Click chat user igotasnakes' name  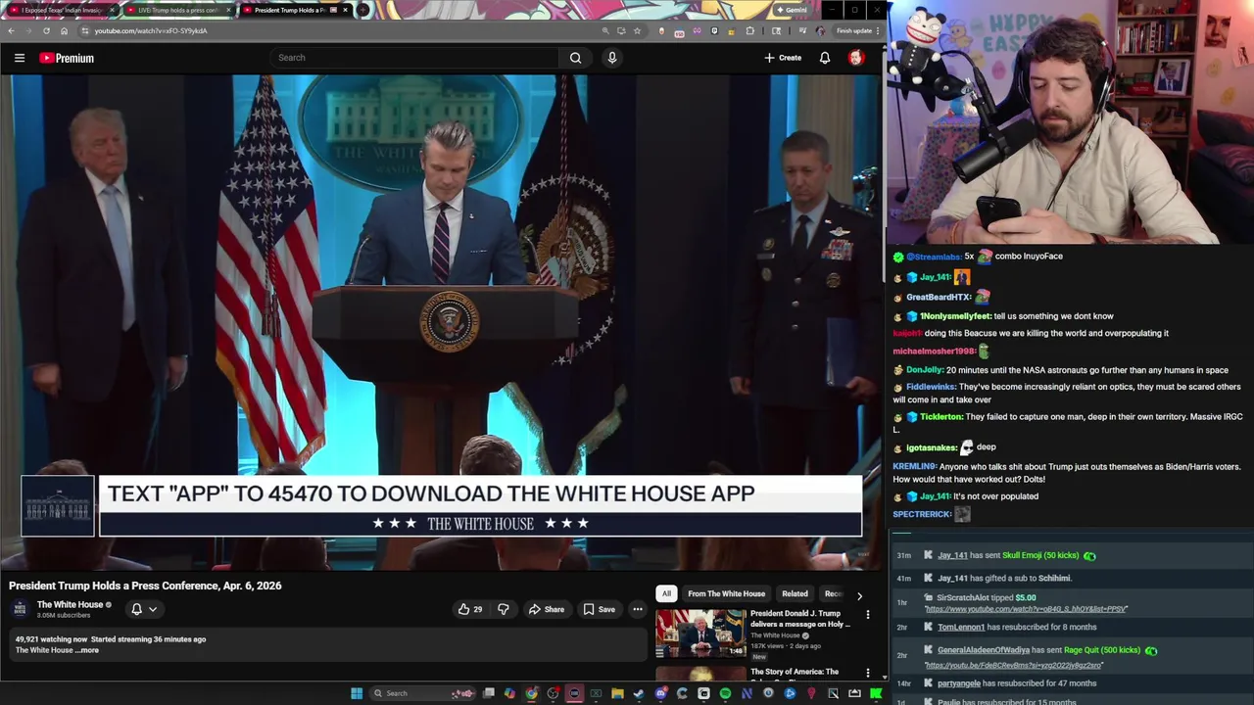point(932,447)
